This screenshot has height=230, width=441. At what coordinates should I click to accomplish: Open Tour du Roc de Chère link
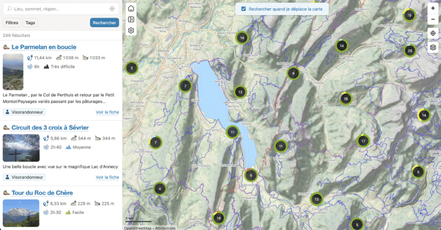(x=42, y=193)
